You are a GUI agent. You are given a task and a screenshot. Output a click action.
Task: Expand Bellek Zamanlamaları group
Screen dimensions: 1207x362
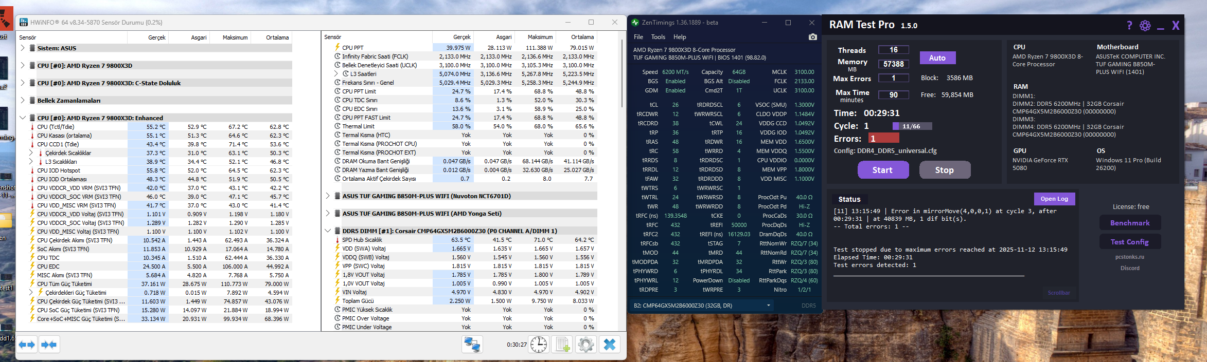[22, 100]
